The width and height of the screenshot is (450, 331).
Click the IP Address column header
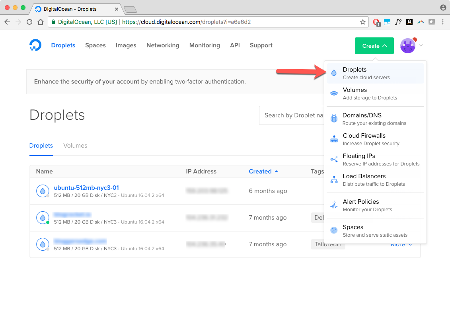(201, 171)
